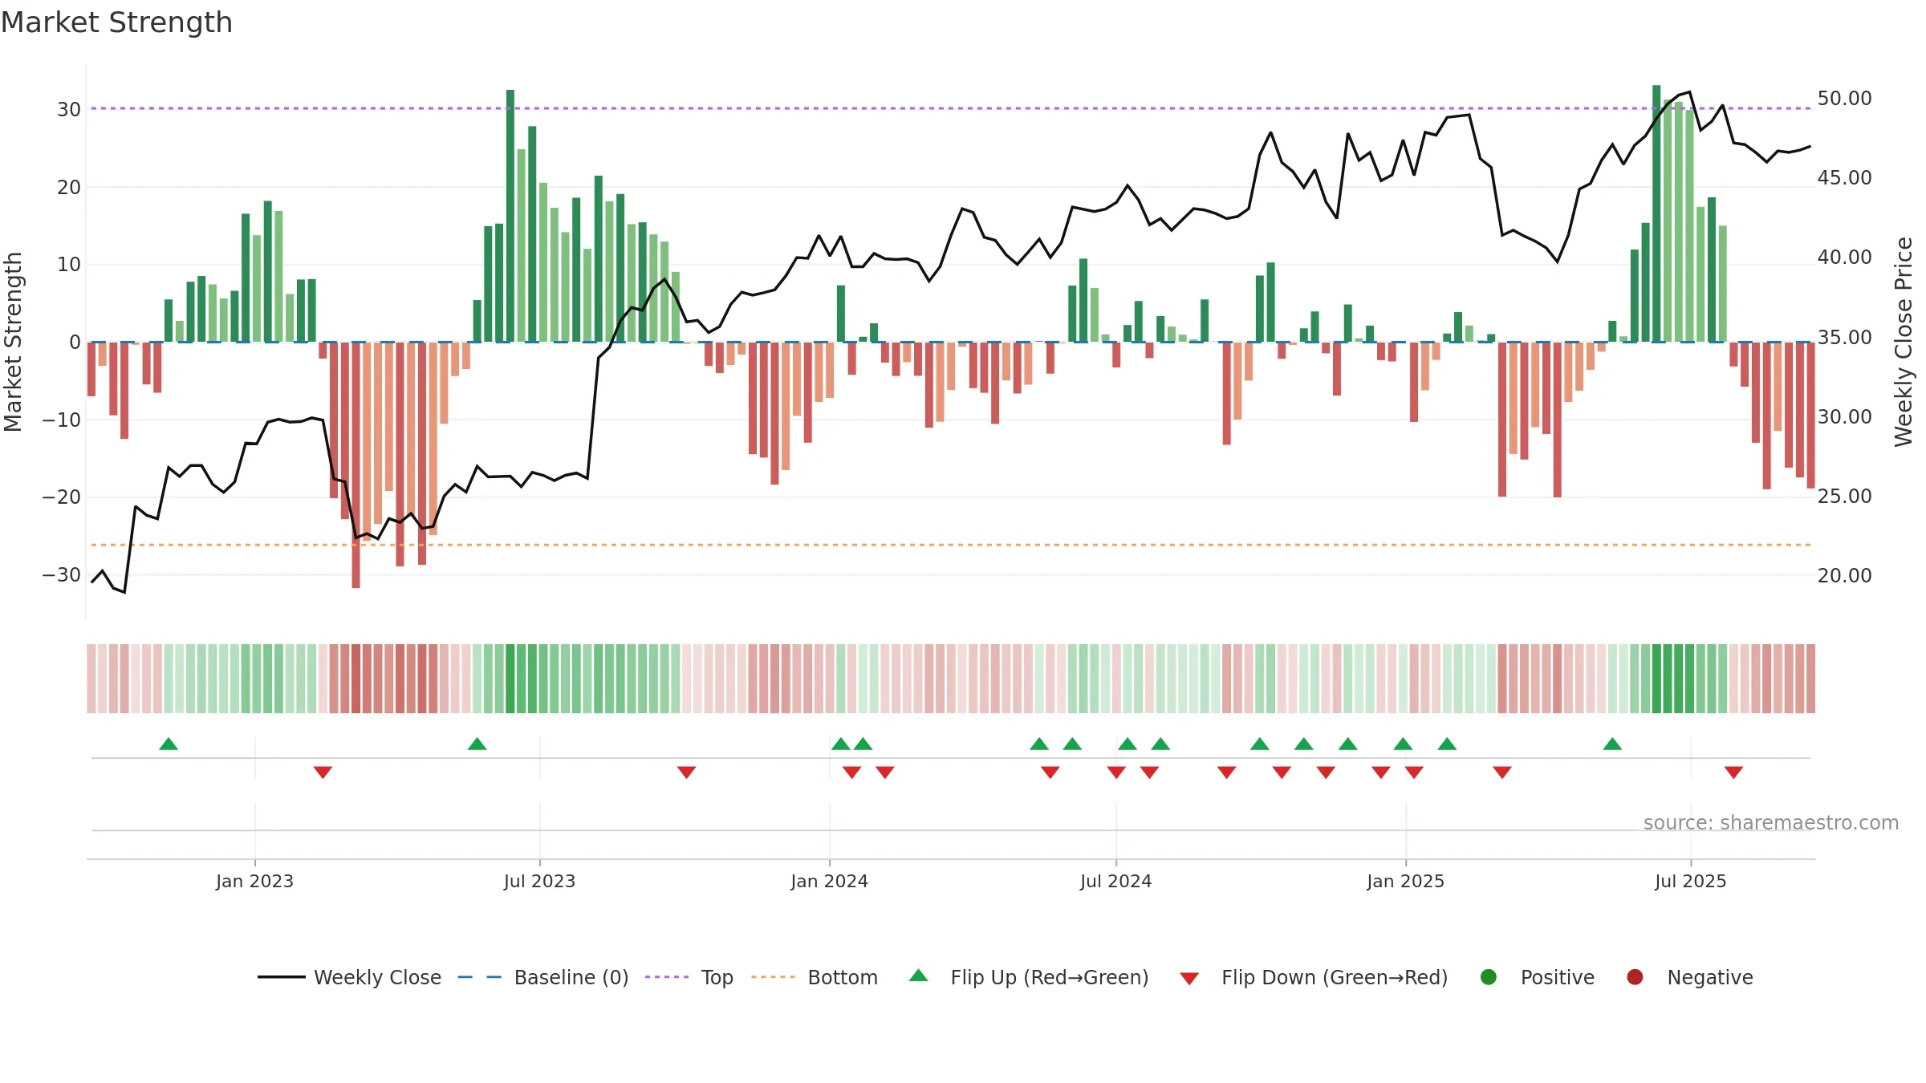Click the 'Jan 2025' date axis label

(x=1405, y=882)
